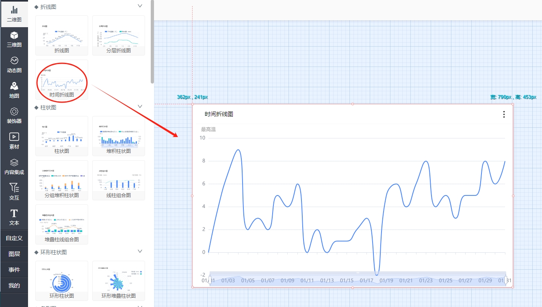The image size is (542, 307).
Task: Open the 内容集成 layers icon
Action: coord(14,166)
